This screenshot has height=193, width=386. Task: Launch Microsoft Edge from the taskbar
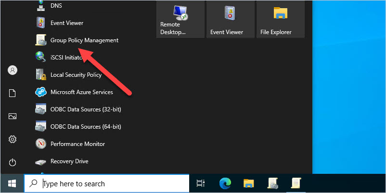(x=225, y=183)
